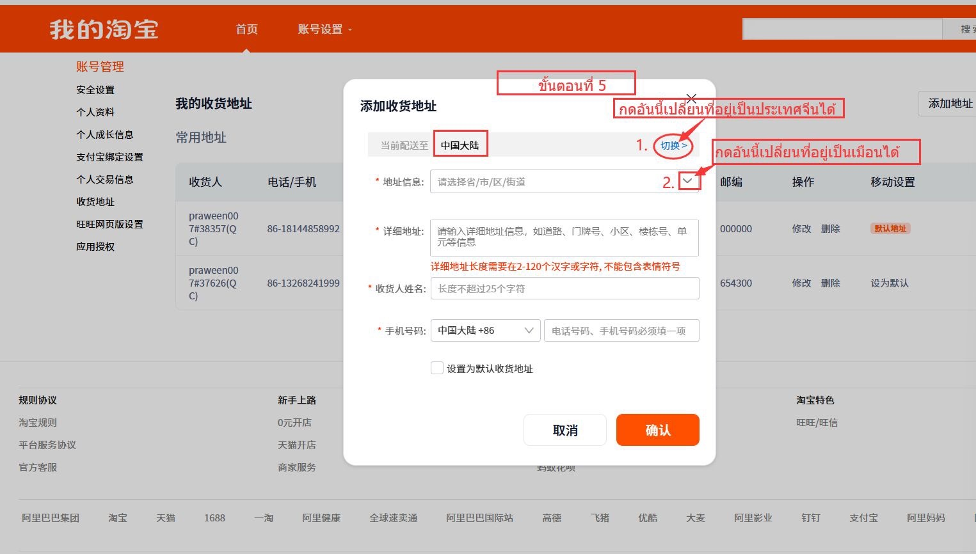Click the 旺旺/旺信 footer link

pyautogui.click(x=817, y=423)
